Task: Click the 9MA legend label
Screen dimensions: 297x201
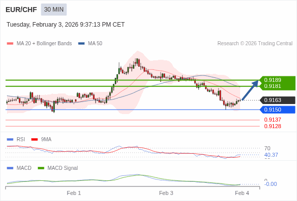Action: (x=46, y=140)
